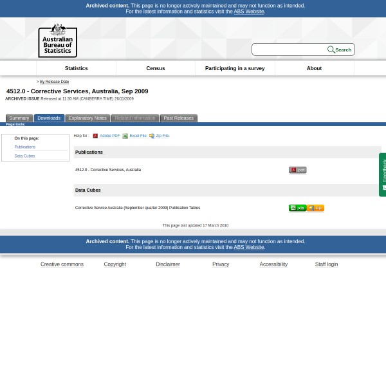Viewport: 386px width, 386px height.
Task: Open the Census menu
Action: pos(155,68)
